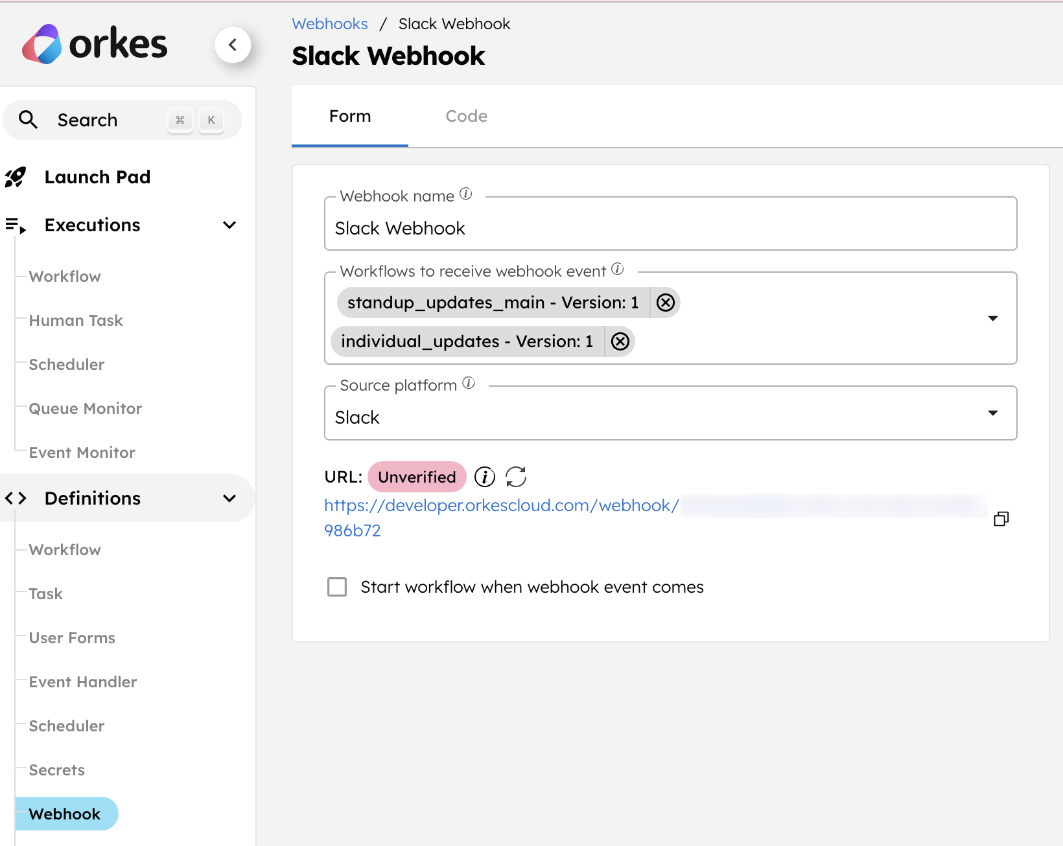Open Event Handler
Screen dimensions: 1063x846
[83, 682]
